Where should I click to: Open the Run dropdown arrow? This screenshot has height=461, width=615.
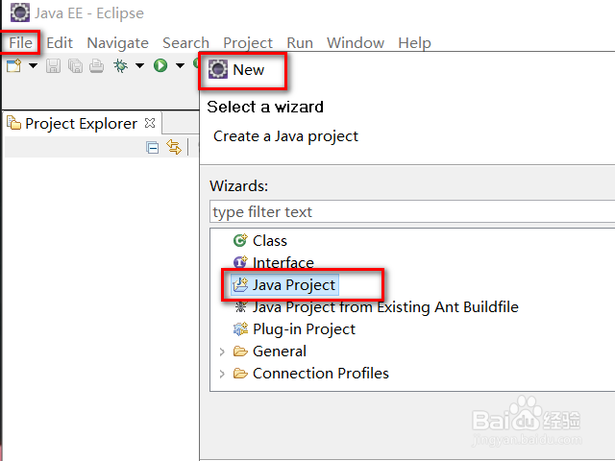[x=180, y=65]
